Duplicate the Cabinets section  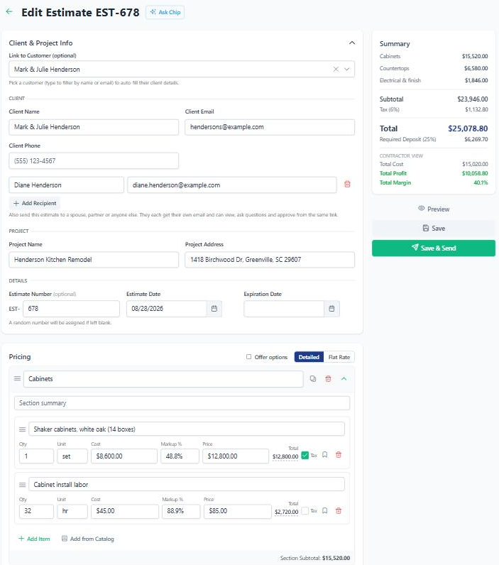click(313, 379)
